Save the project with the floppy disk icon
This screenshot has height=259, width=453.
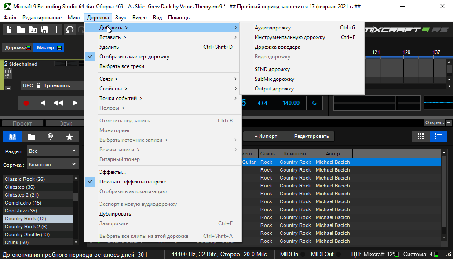coord(44,30)
